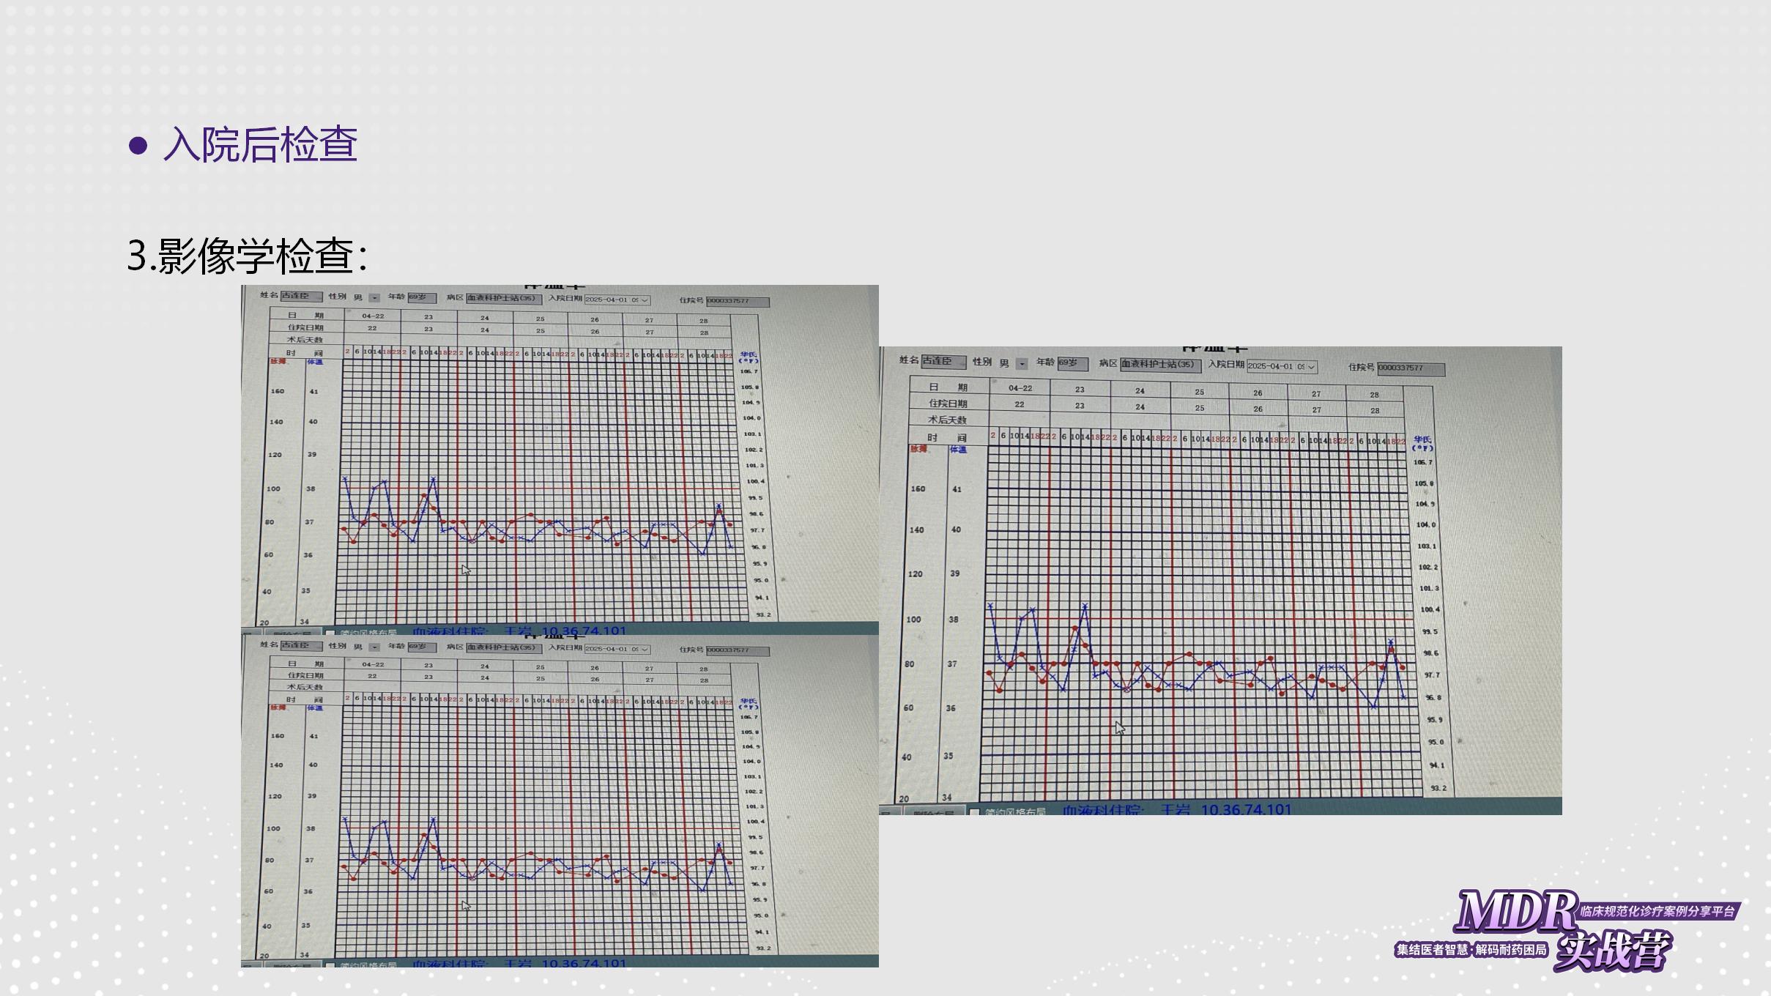
Task: Click ward field in top-left chart
Action: click(505, 299)
